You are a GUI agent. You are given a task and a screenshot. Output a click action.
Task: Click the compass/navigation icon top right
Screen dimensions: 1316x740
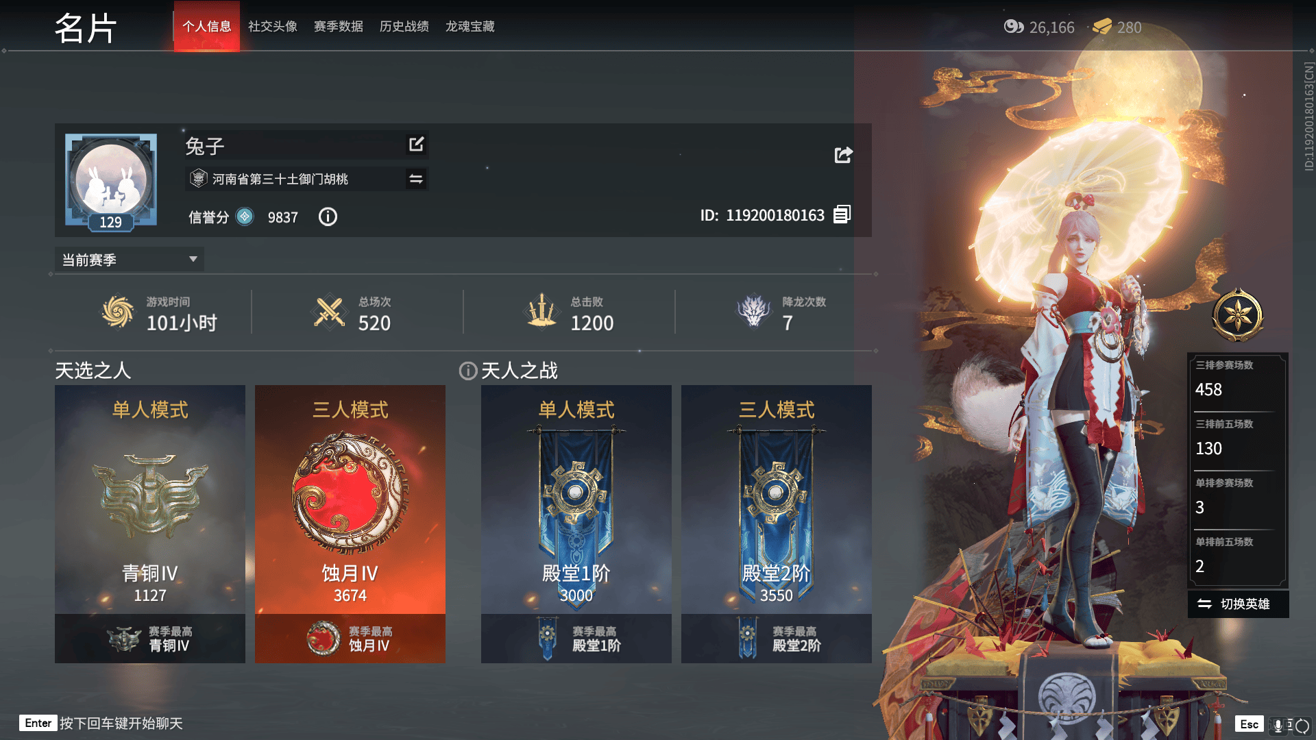click(x=1239, y=314)
